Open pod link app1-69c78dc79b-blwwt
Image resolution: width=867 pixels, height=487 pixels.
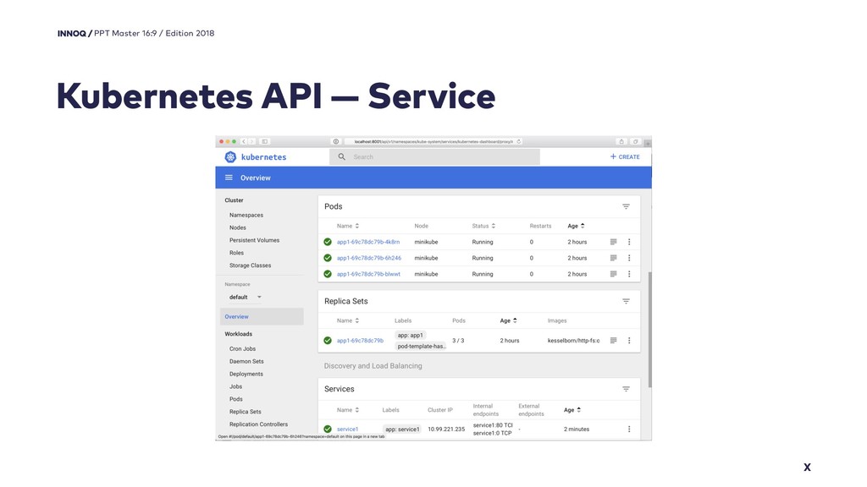[368, 274]
